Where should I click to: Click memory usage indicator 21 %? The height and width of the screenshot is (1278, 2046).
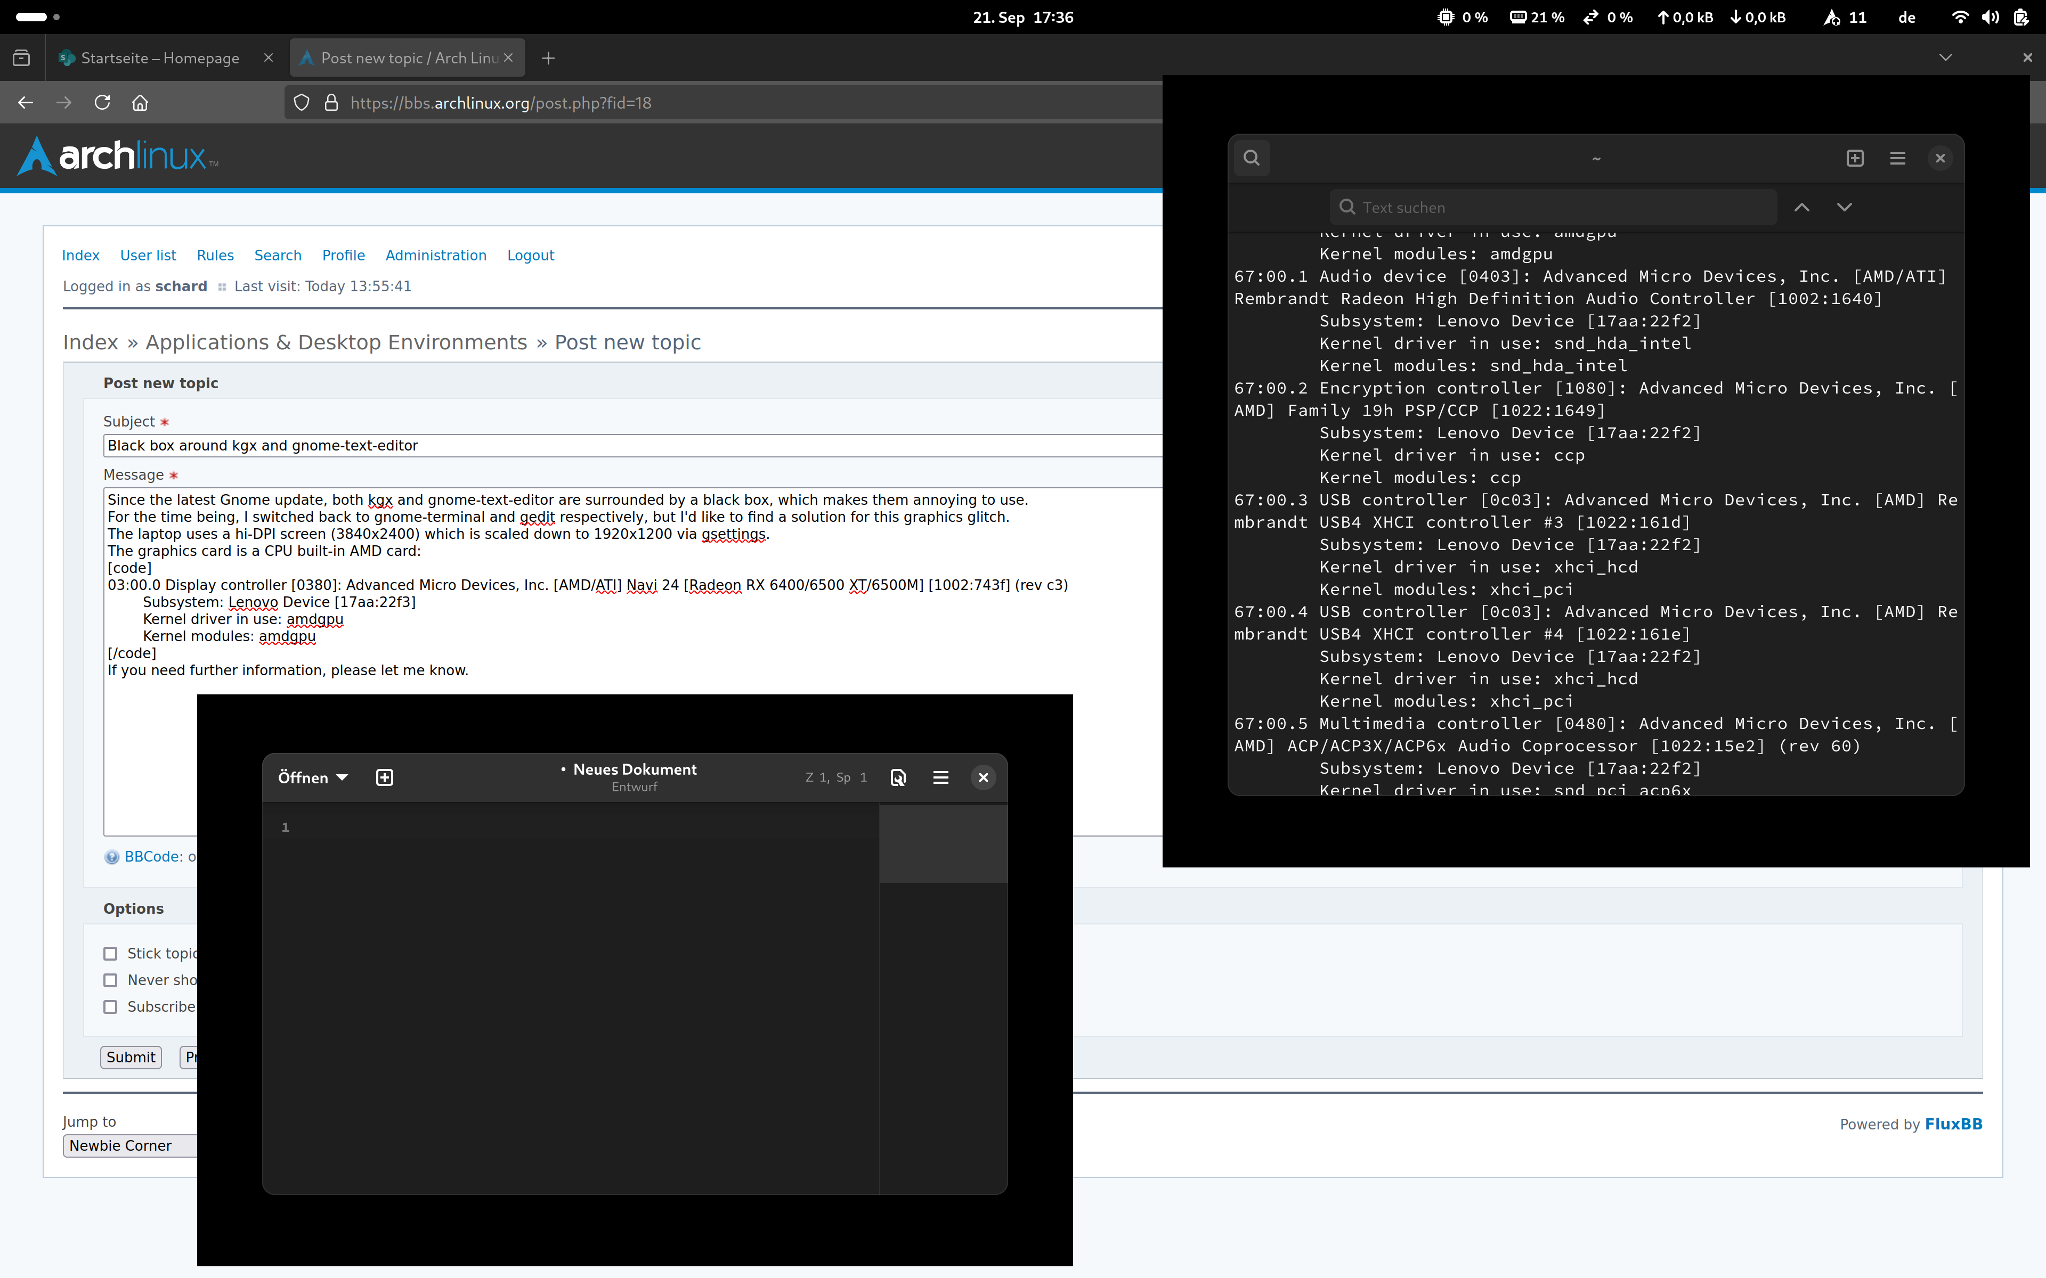[x=1537, y=17]
